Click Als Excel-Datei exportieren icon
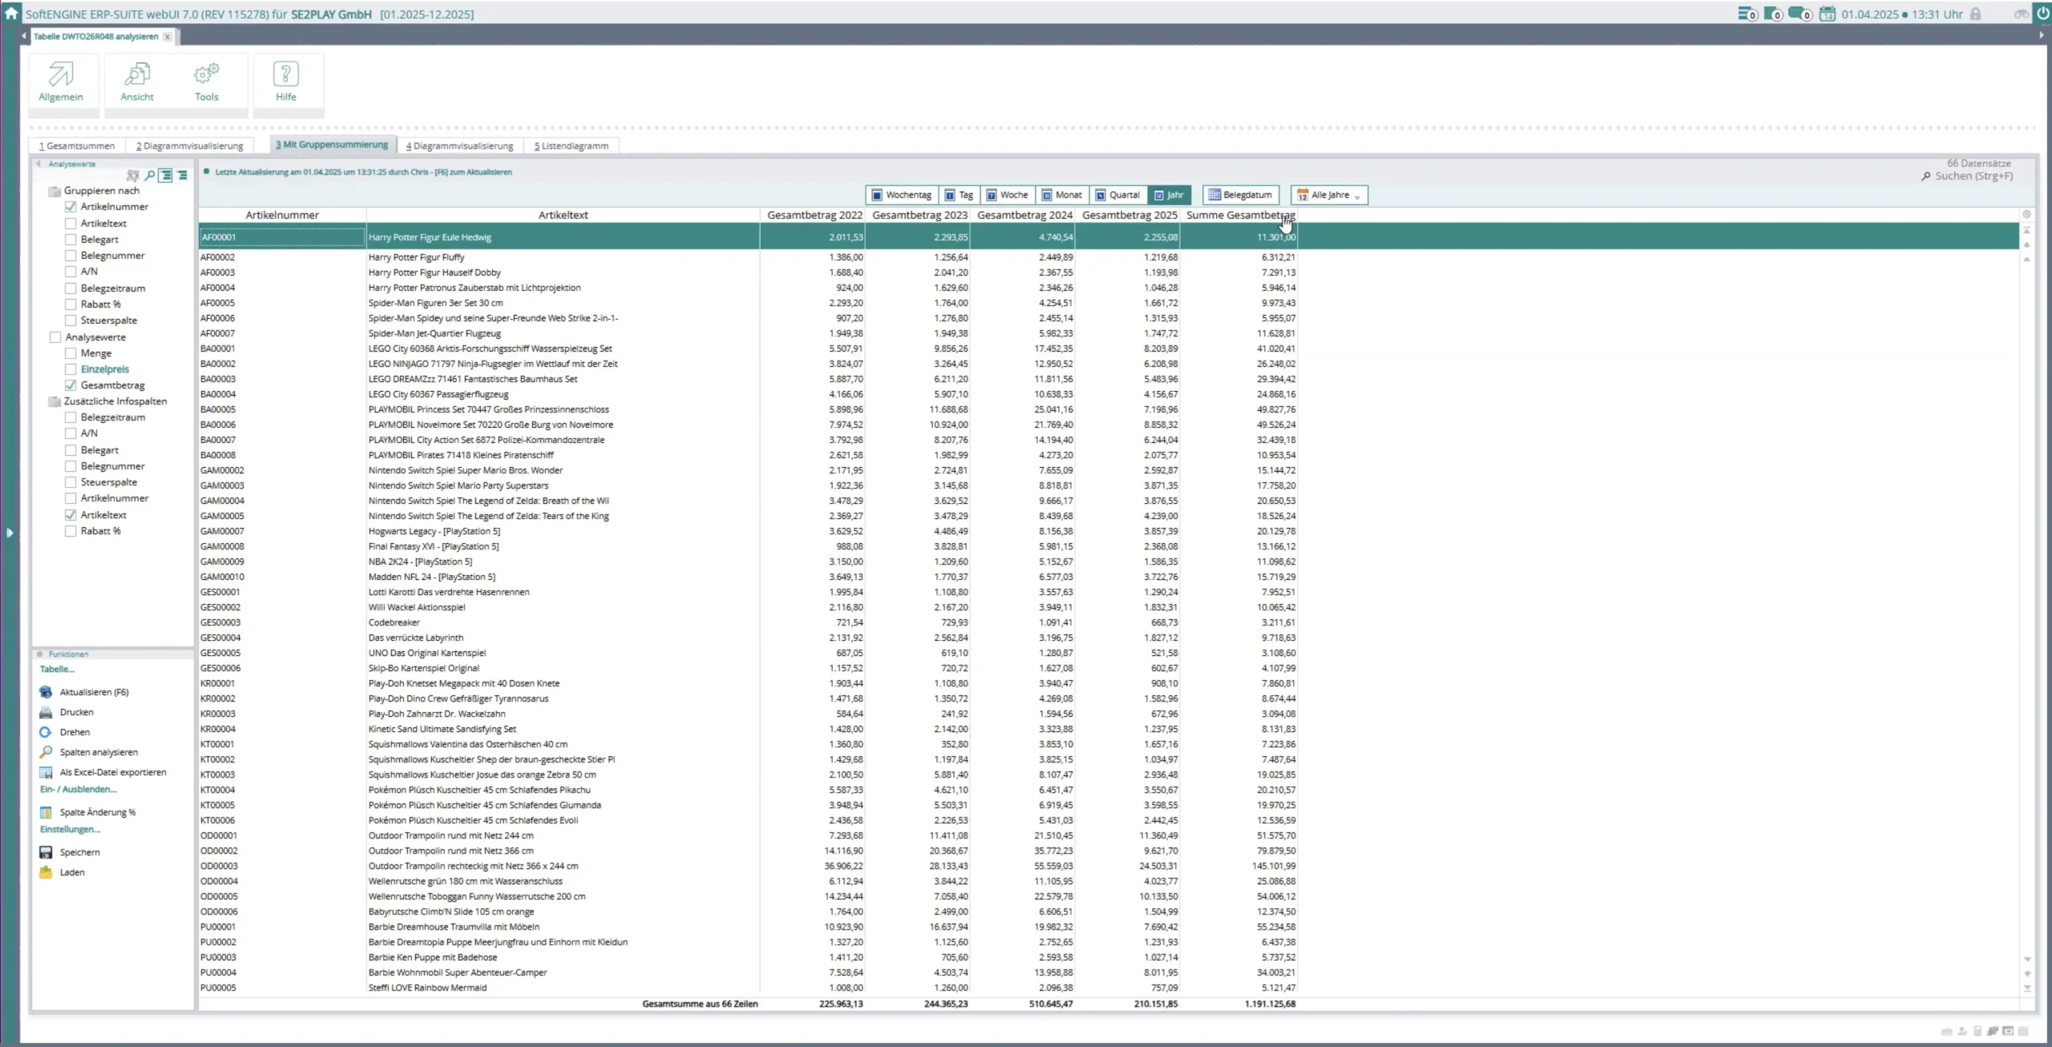This screenshot has height=1047, width=2052. (46, 772)
